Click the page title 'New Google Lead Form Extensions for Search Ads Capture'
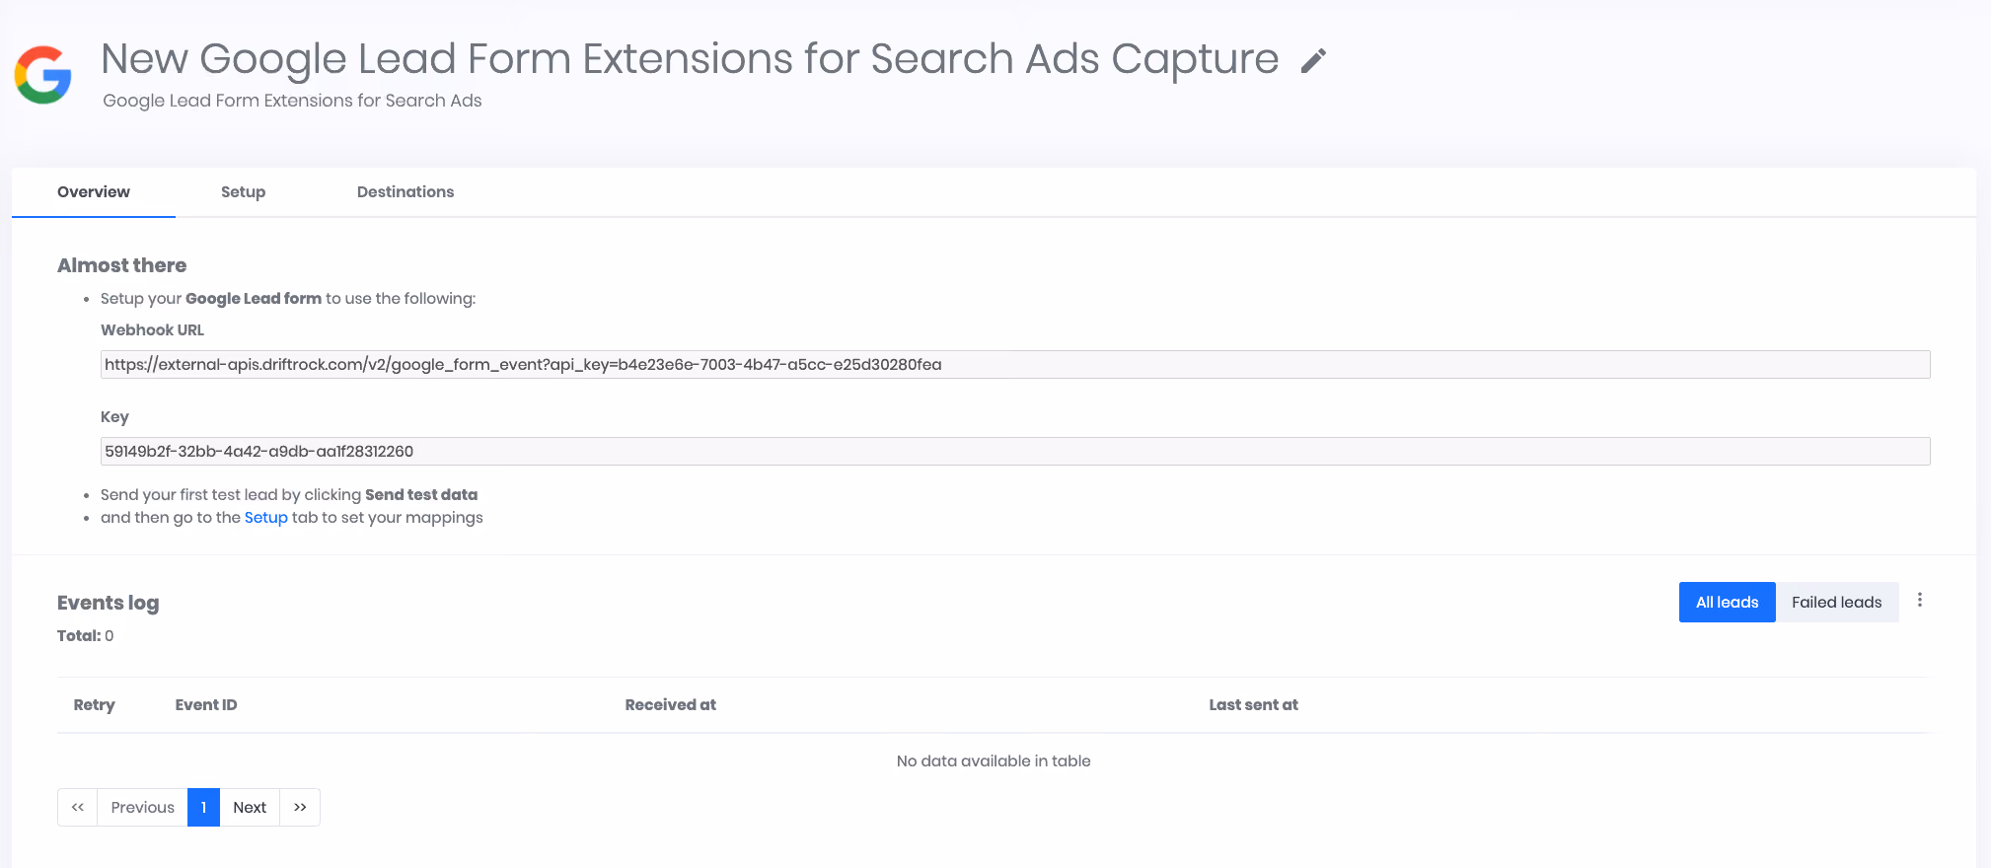The width and height of the screenshot is (1991, 868). (690, 59)
